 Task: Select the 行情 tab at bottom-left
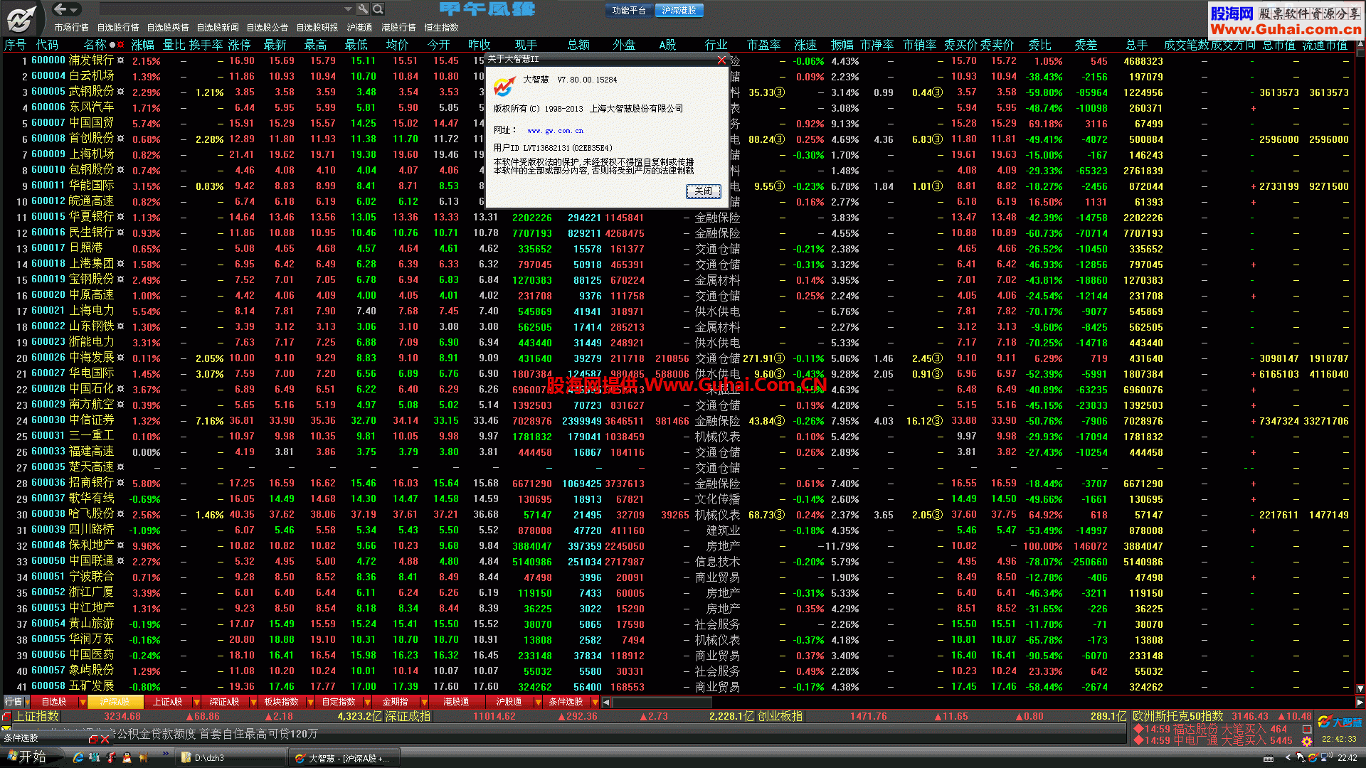[14, 702]
